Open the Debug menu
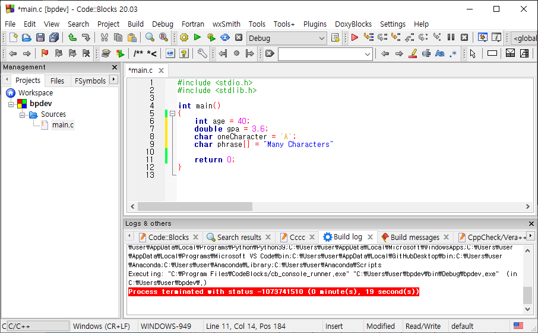This screenshot has height=333, width=538. pos(163,24)
